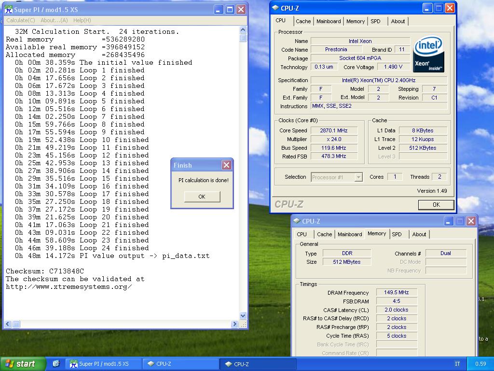Close the top CPU-Z window
494x371 pixels.
tap(450, 8)
